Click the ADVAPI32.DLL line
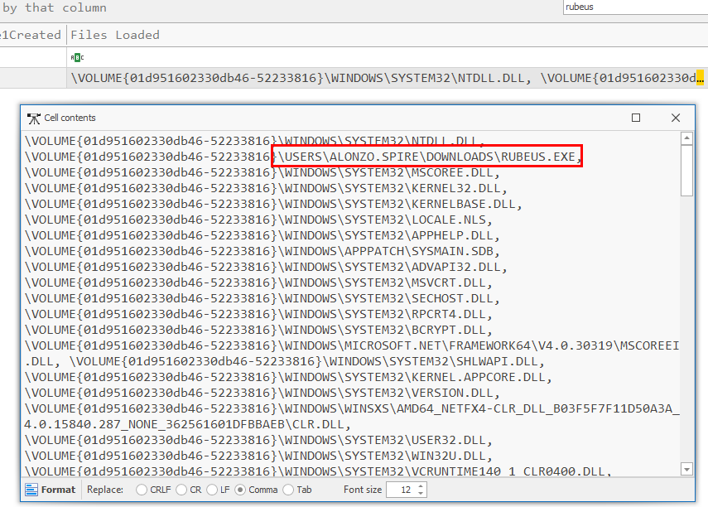This screenshot has width=708, height=507. pyautogui.click(x=267, y=267)
